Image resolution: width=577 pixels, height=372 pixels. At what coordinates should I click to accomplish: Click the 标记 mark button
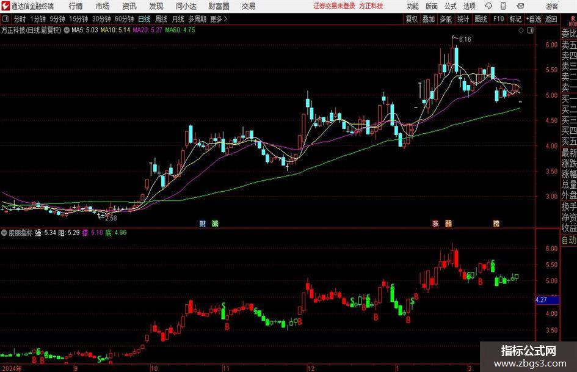(515, 19)
